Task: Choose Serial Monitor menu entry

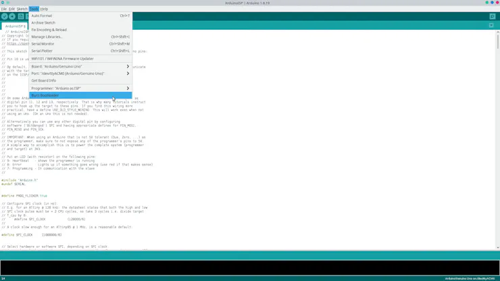Action: [x=80, y=44]
